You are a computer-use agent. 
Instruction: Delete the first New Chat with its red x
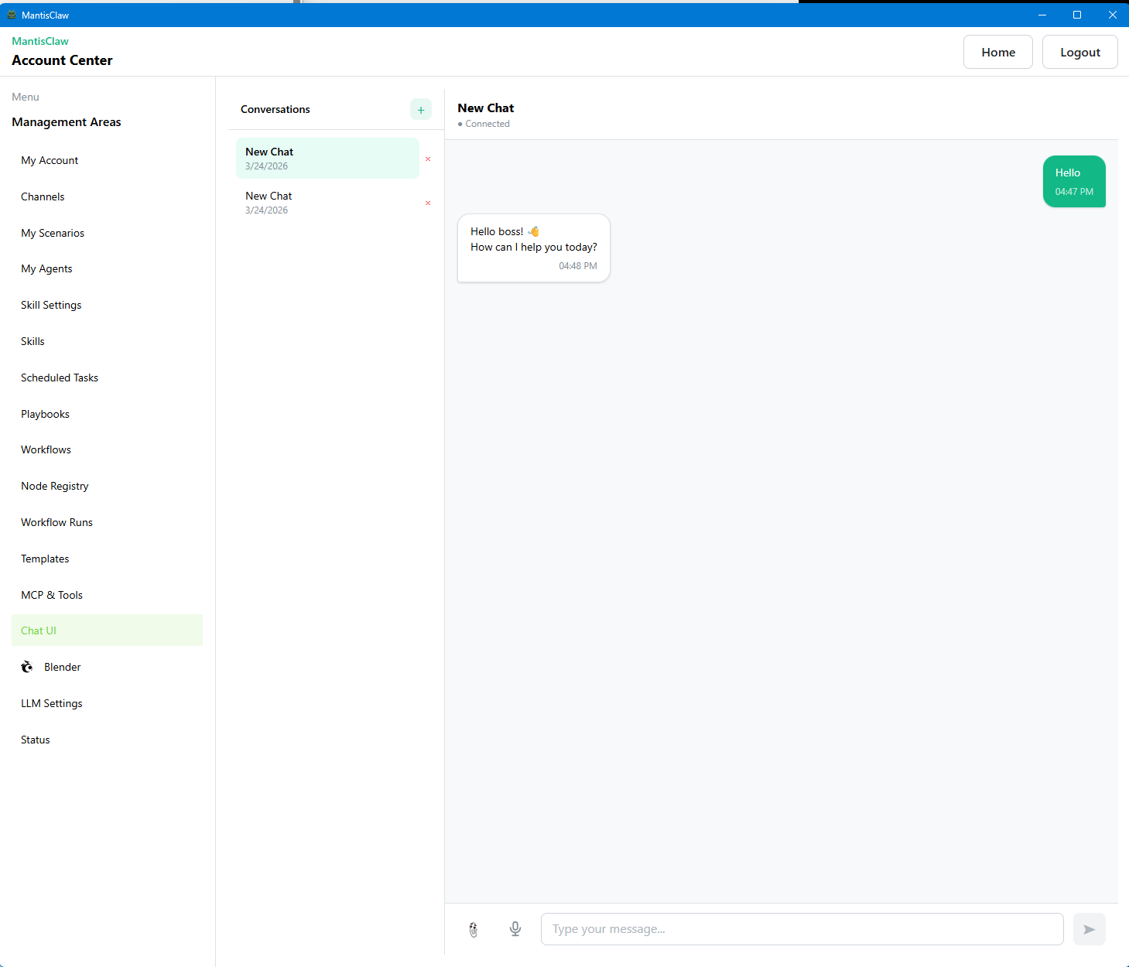click(x=428, y=159)
